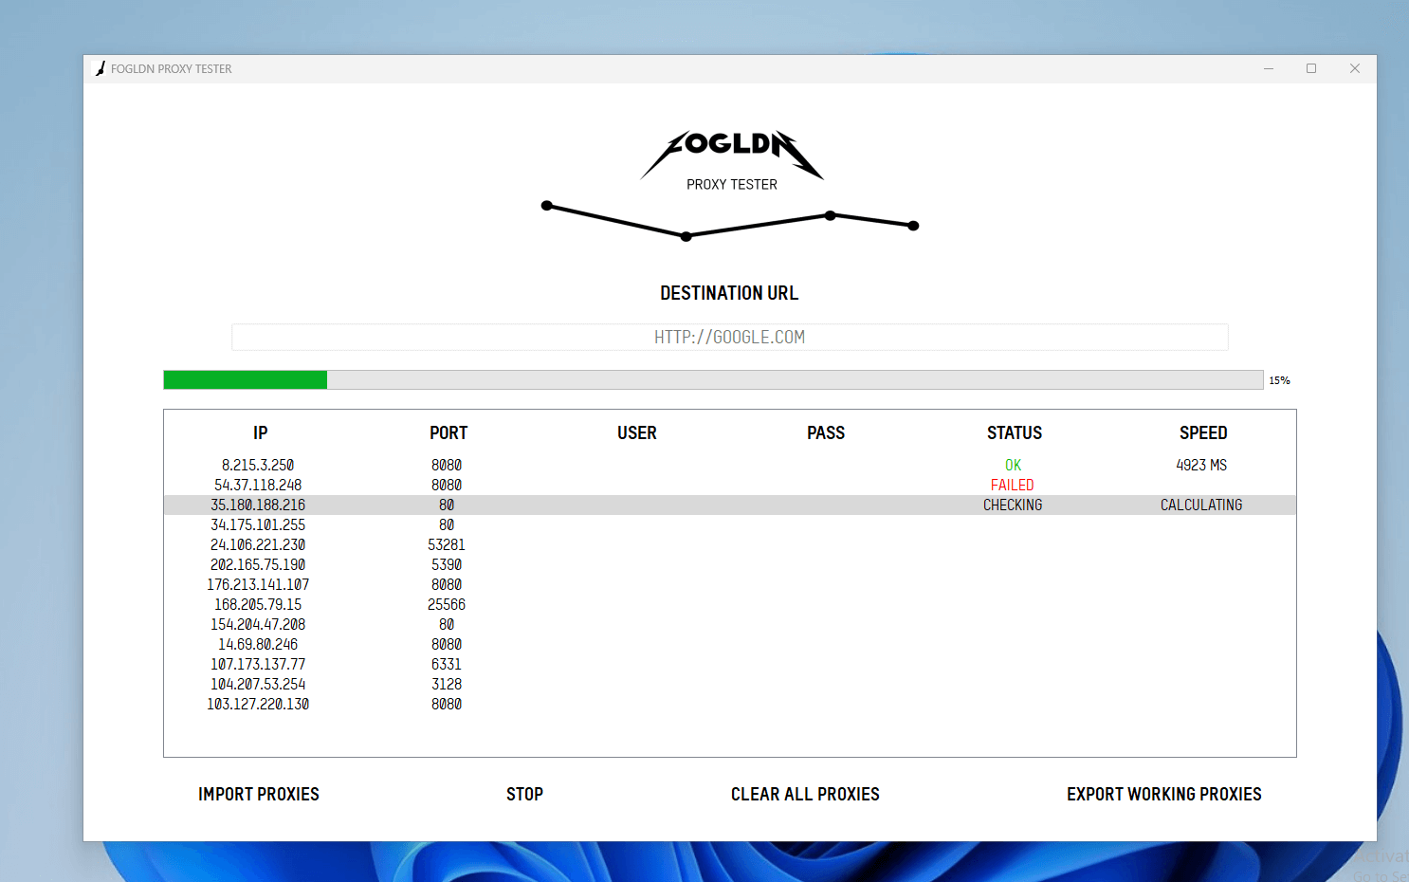This screenshot has height=882, width=1409.
Task: Click the green progress bar
Action: (x=245, y=379)
